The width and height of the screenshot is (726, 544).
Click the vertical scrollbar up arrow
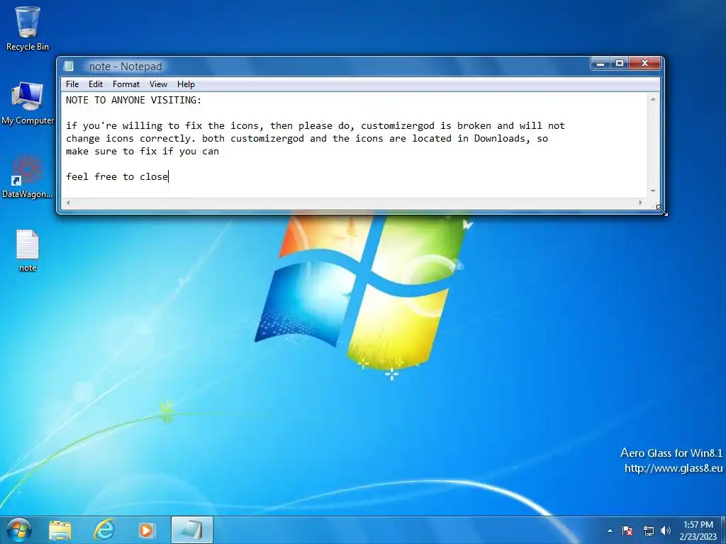[653, 99]
